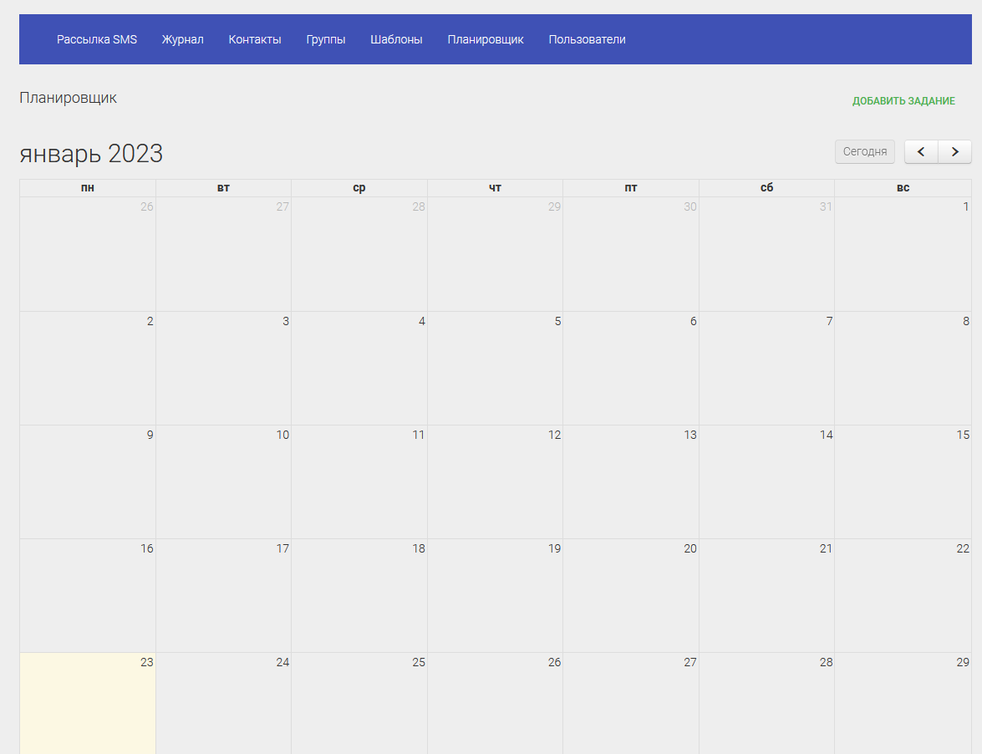The width and height of the screenshot is (982, 754).
Task: Select the highlighted day 23 cell
Action: coord(88,702)
